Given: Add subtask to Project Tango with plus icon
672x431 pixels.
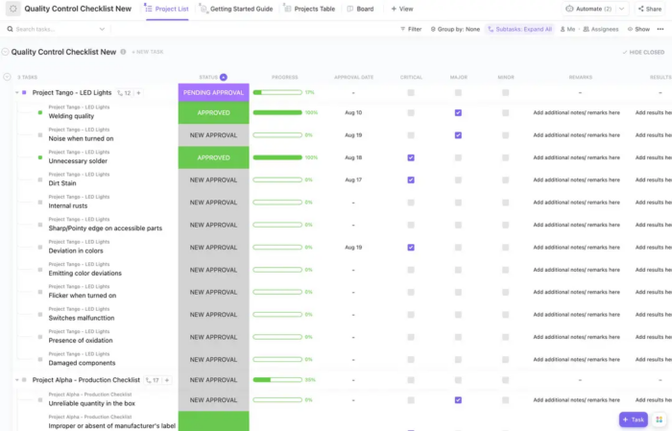Looking at the screenshot, I should click(x=139, y=93).
